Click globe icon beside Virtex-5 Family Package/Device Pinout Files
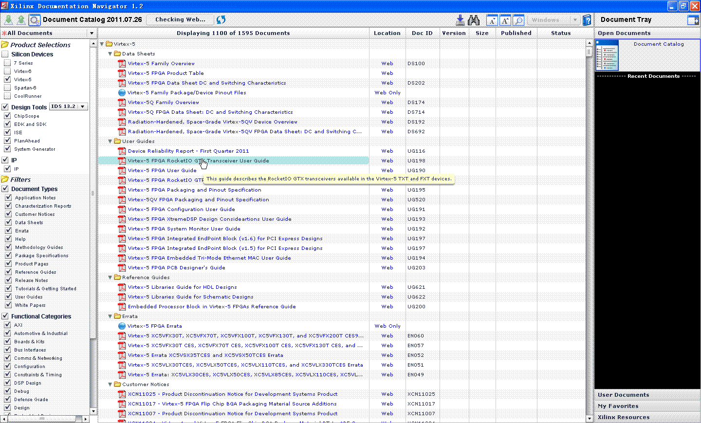701x423 pixels. (122, 93)
